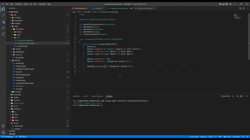Open the new terminal profile dropdown arrow

(x=235, y=96)
